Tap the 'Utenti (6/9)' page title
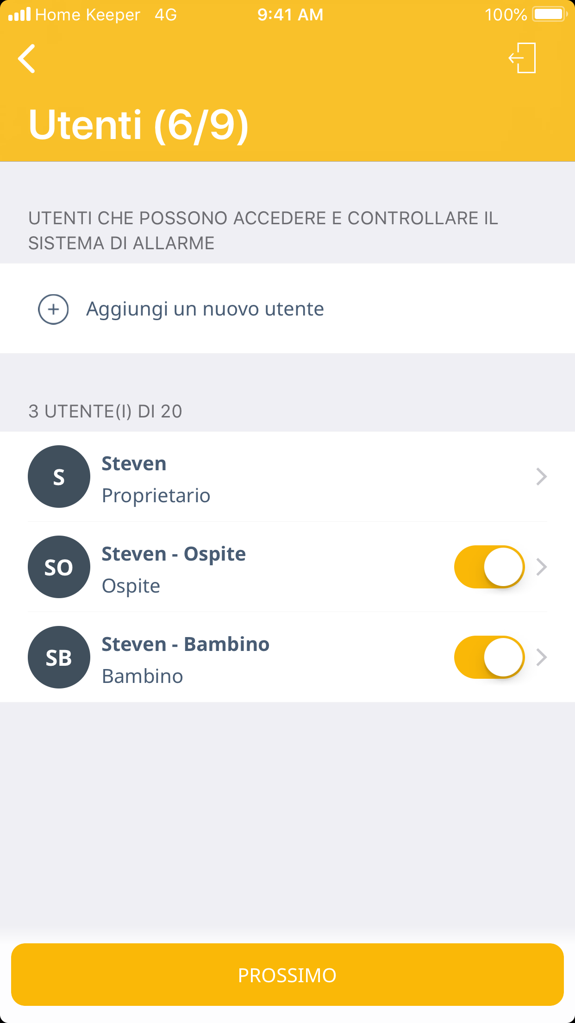The height and width of the screenshot is (1023, 575). pos(138,125)
